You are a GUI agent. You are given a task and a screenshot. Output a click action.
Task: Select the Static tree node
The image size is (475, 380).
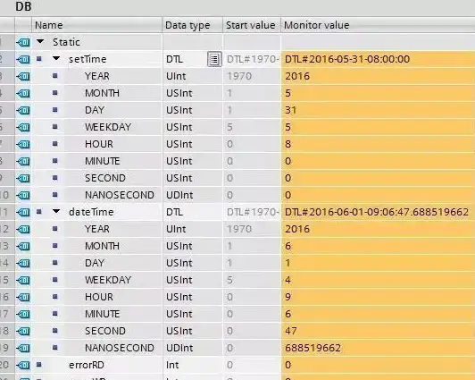pyautogui.click(x=66, y=42)
